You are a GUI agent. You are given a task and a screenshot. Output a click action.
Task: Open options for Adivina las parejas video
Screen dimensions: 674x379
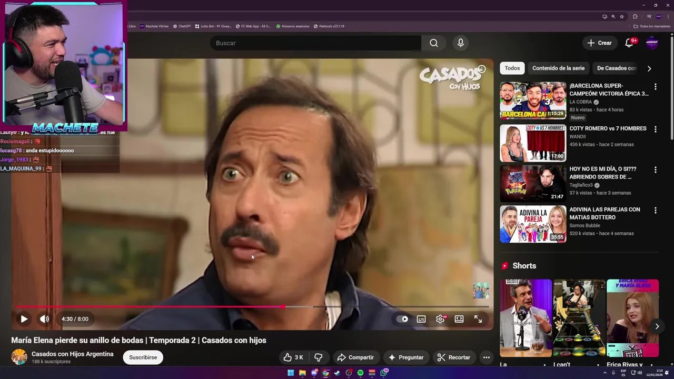(656, 211)
